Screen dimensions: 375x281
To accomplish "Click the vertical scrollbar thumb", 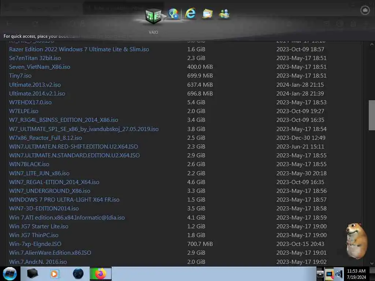I will tap(372, 115).
